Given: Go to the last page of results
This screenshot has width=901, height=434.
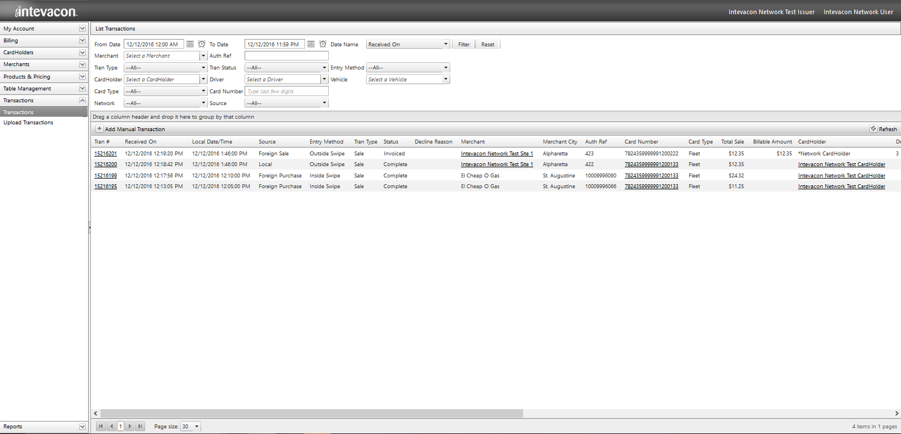Looking at the screenshot, I should 140,427.
